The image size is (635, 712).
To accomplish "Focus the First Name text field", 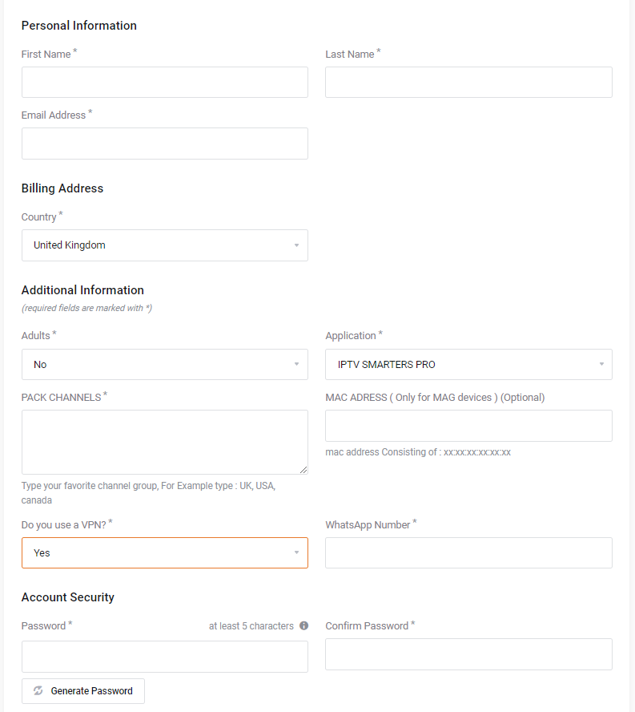I will [164, 83].
